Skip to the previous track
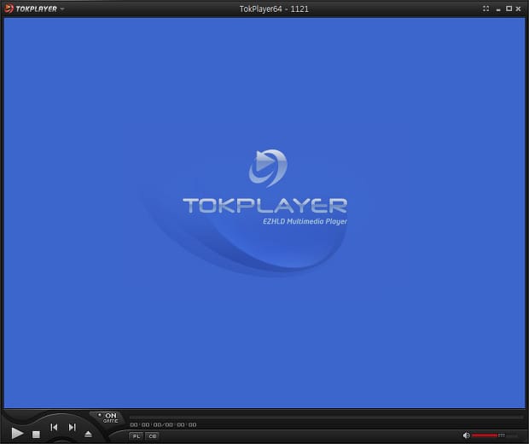This screenshot has height=444, width=529. [54, 428]
